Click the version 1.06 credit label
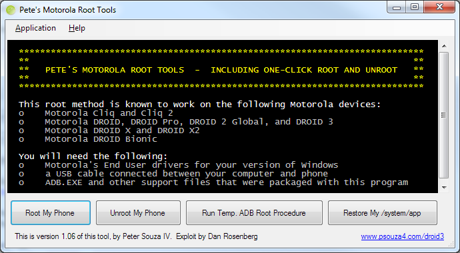Viewport: 460px width, 253px height. pos(136,236)
